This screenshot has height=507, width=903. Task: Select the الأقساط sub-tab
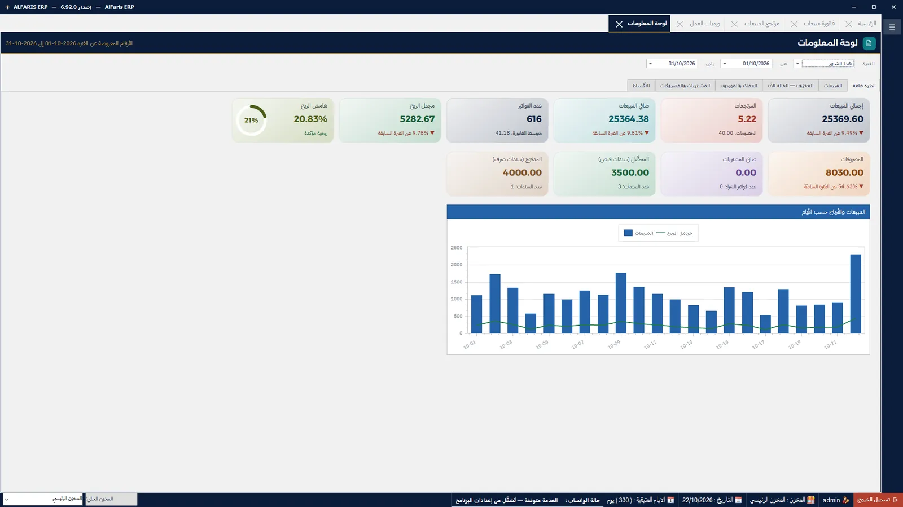(x=641, y=86)
